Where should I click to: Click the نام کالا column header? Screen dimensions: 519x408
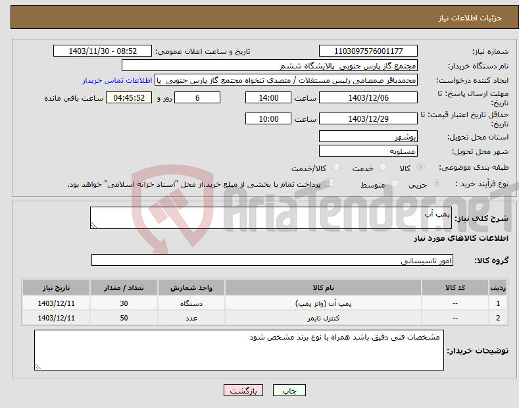[x=323, y=288]
